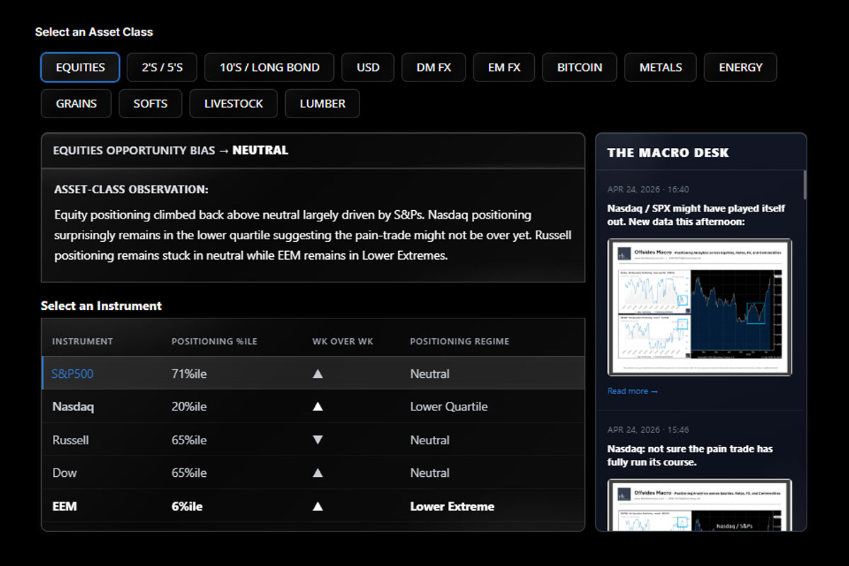This screenshot has width=849, height=566.
Task: Click the POSITIONING %ILE column header
Action: [214, 341]
